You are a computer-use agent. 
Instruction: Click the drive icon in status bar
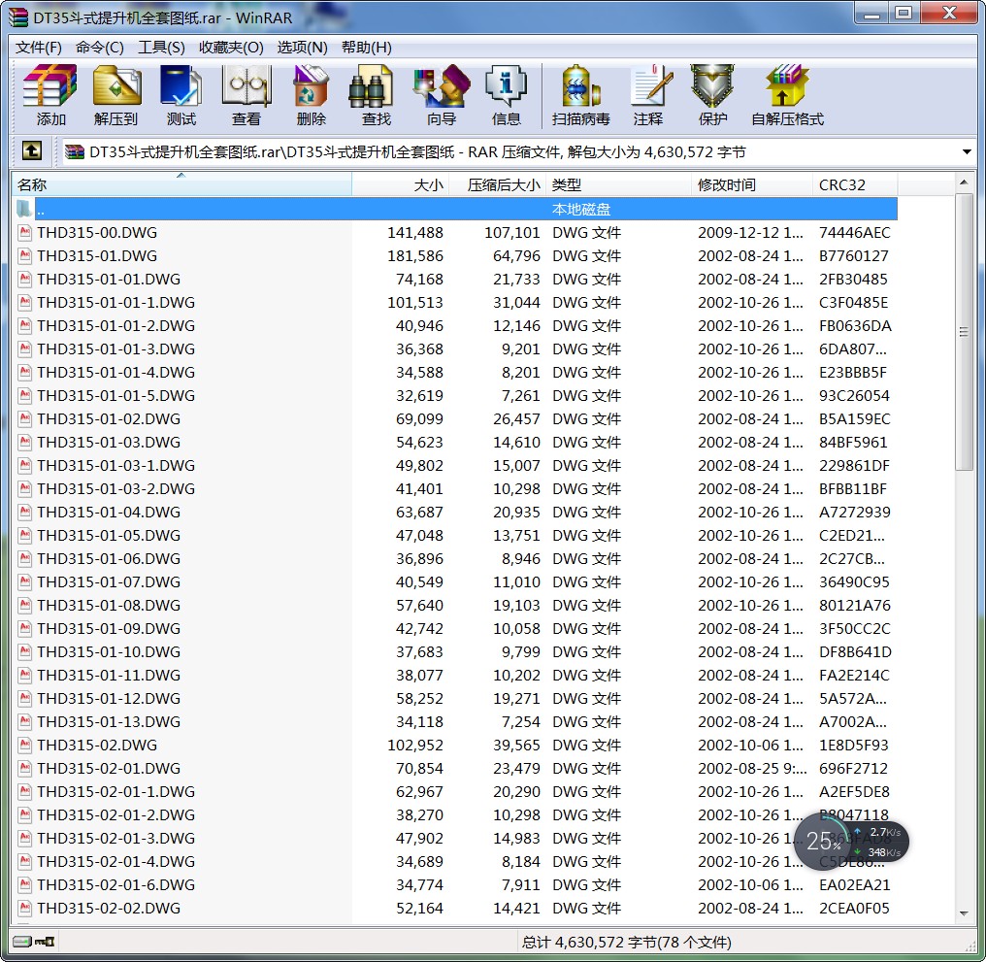tap(22, 942)
